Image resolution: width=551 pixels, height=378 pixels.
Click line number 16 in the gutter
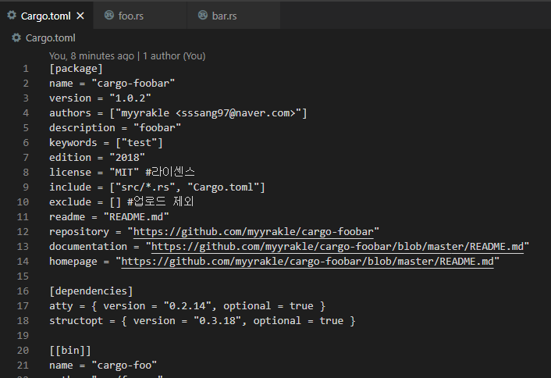tap(26, 291)
